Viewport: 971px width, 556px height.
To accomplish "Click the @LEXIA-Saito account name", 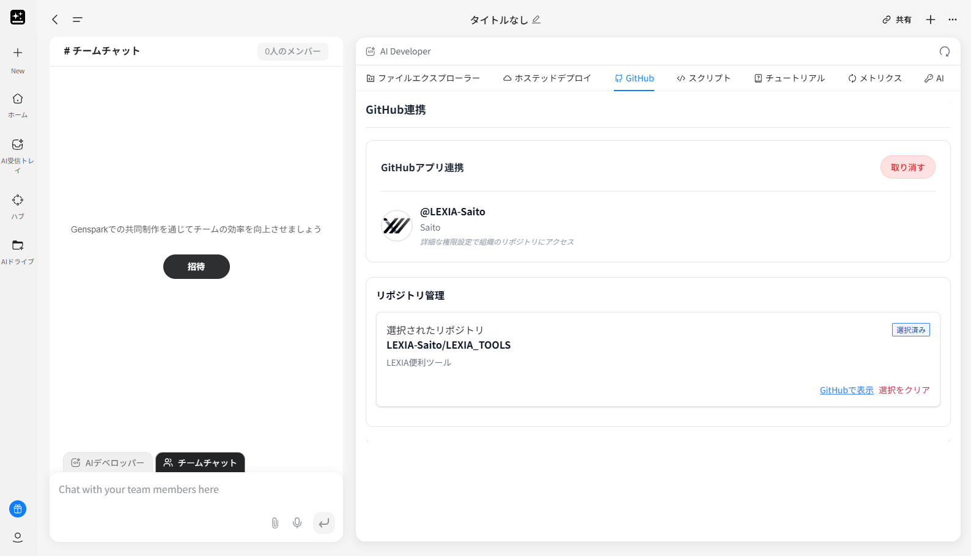I will click(452, 212).
